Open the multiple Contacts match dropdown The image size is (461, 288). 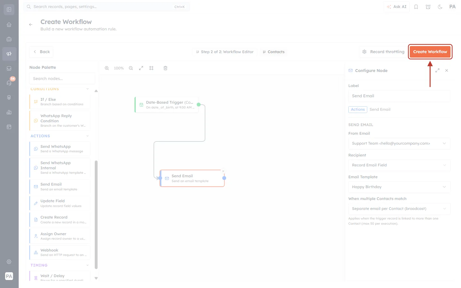click(x=399, y=209)
